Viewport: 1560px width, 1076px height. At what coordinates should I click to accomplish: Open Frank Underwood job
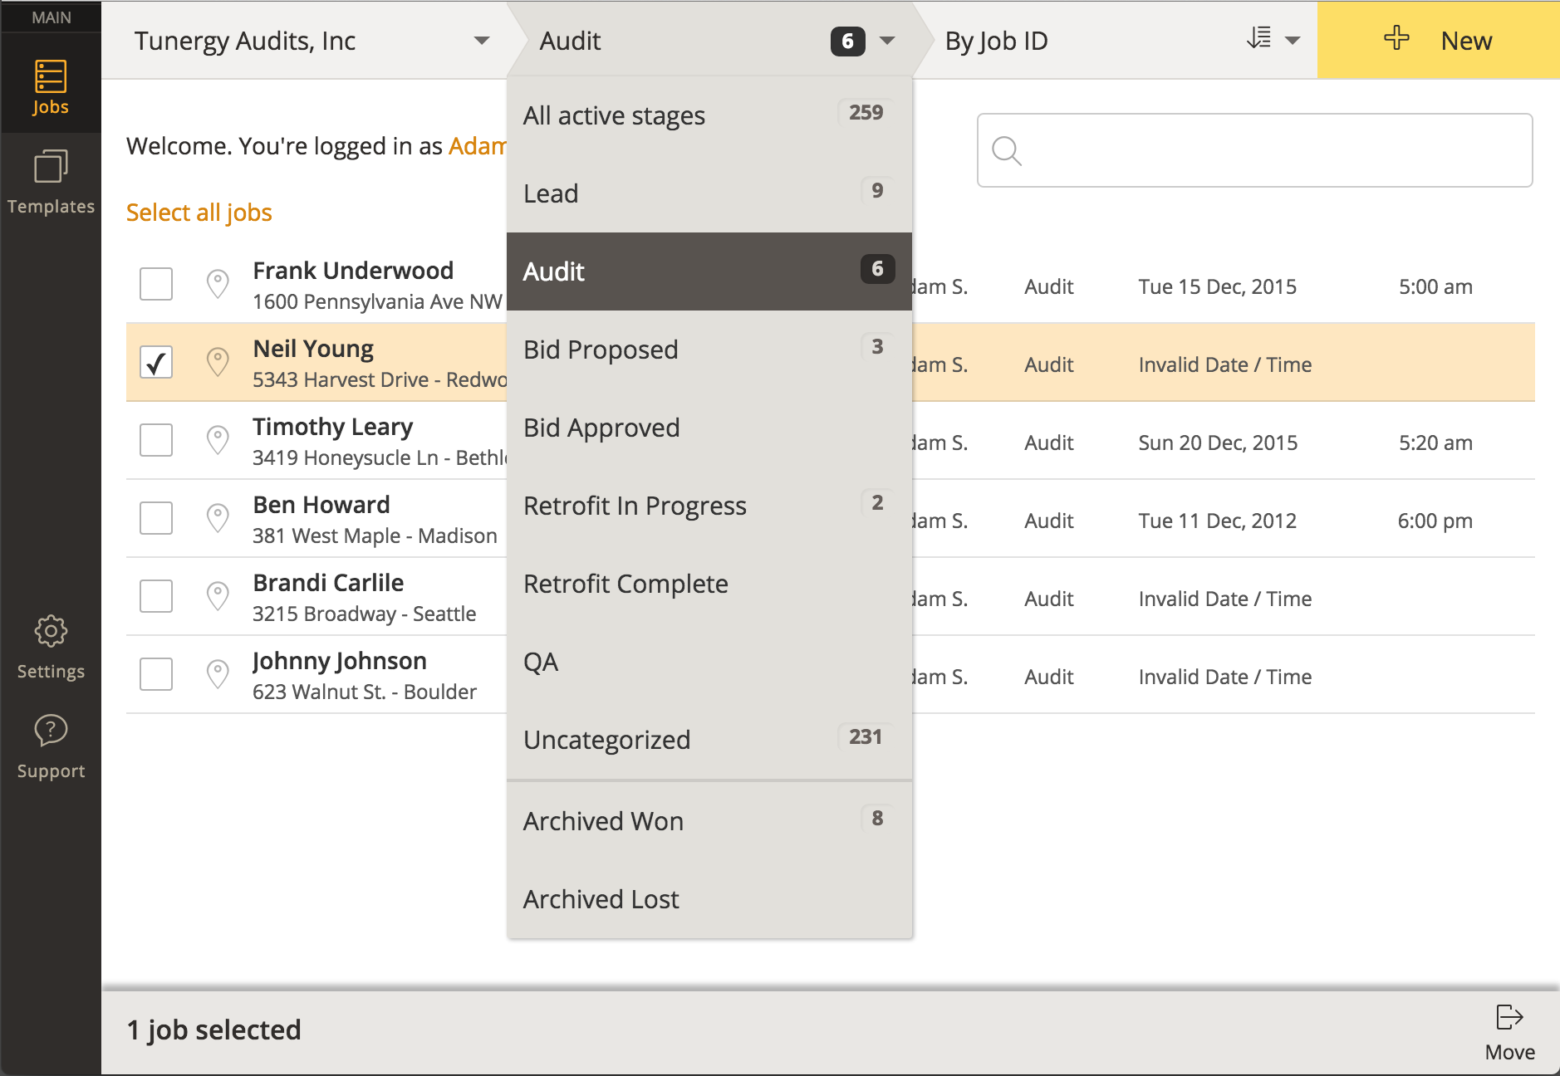tap(353, 271)
